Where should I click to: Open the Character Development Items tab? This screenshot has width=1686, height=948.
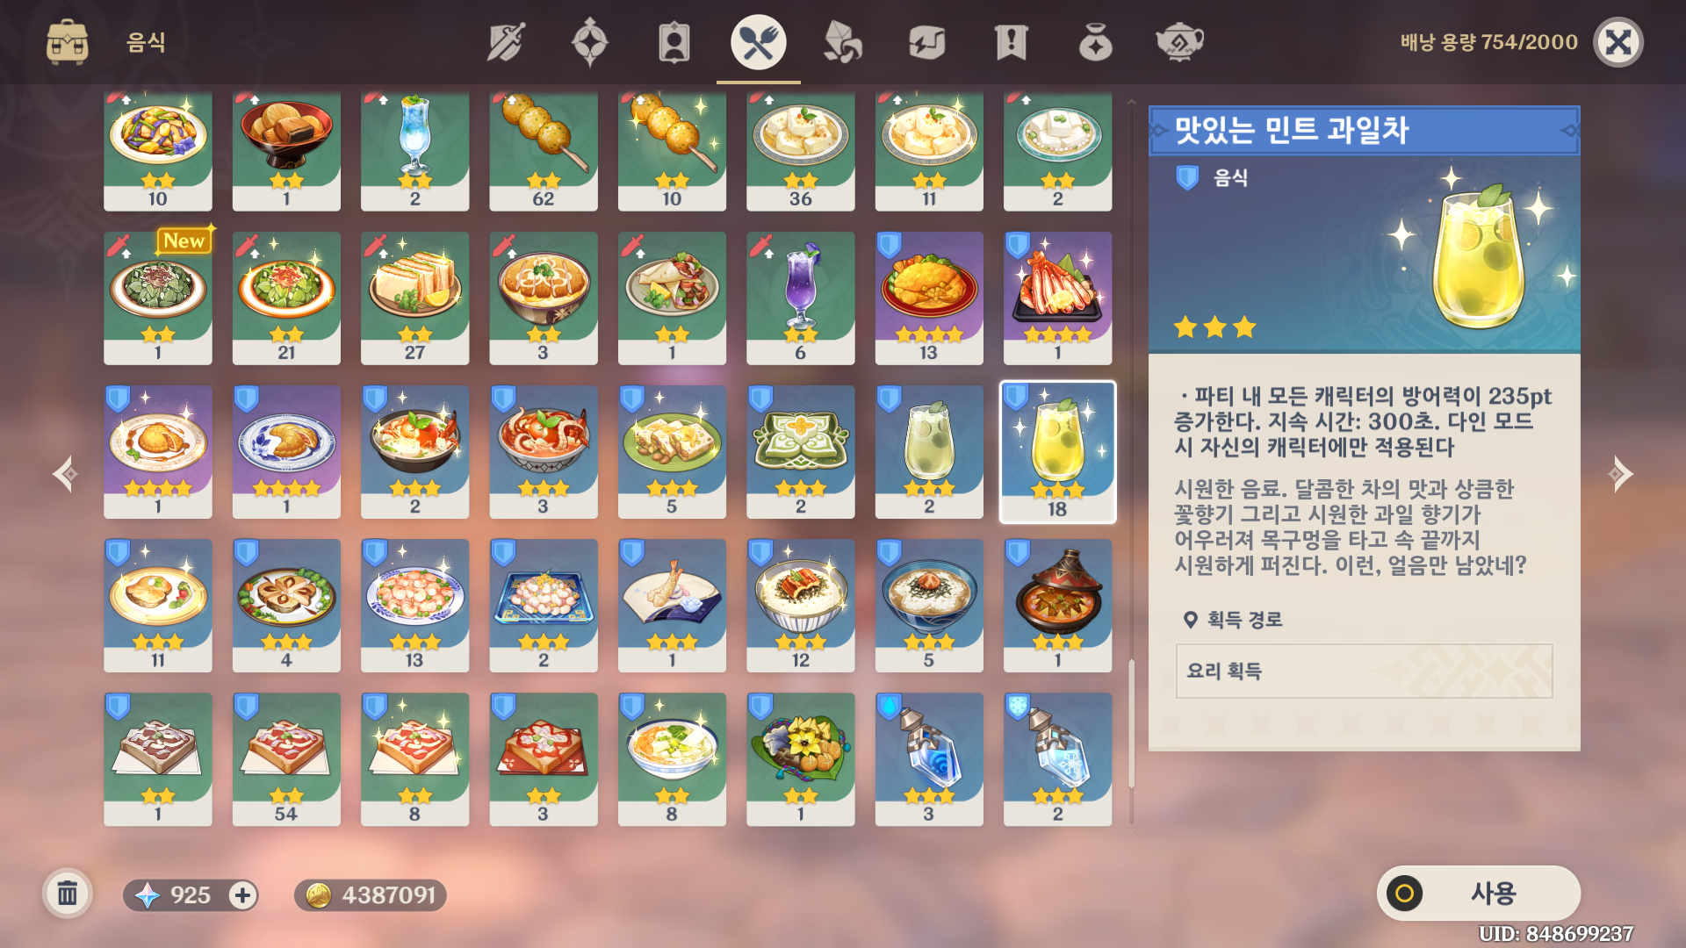(x=674, y=42)
